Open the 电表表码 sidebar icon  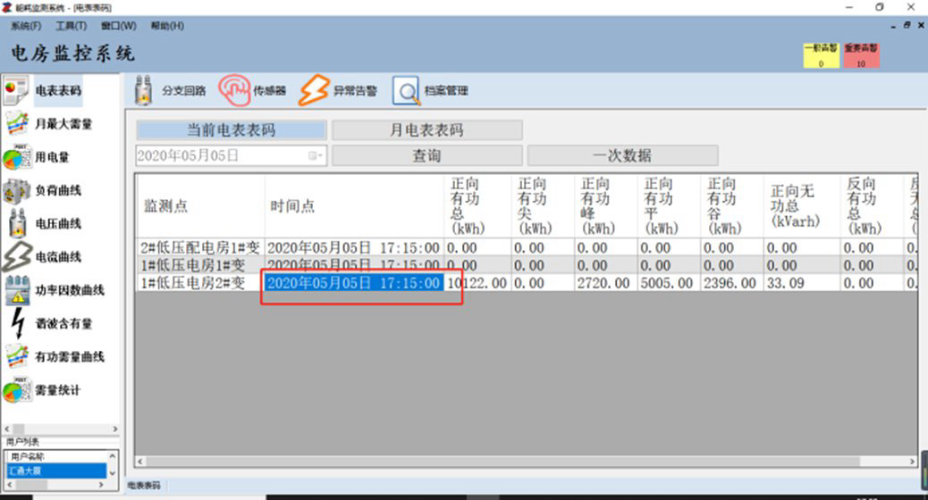tap(16, 90)
